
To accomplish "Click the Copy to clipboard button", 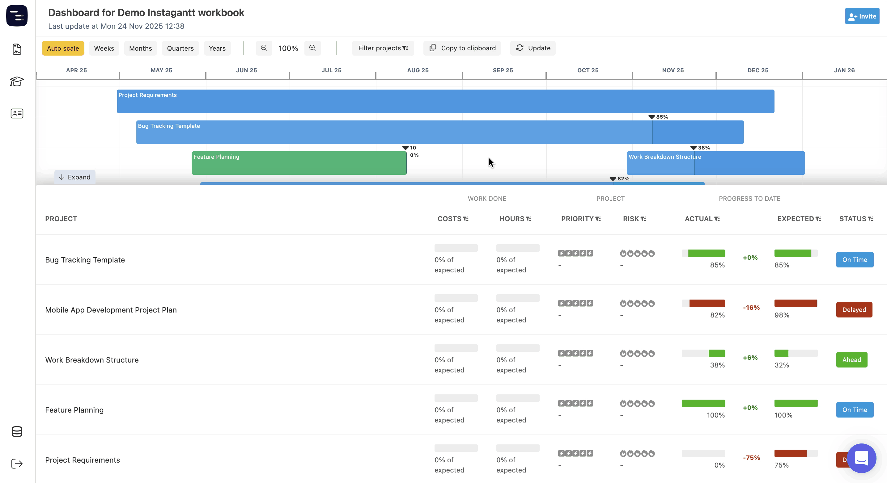I will [462, 48].
